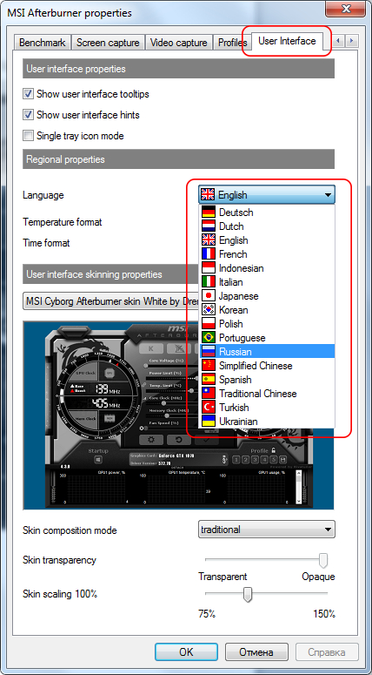Image resolution: width=372 pixels, height=675 pixels.
Task: Select French in the language list
Action: (267, 254)
